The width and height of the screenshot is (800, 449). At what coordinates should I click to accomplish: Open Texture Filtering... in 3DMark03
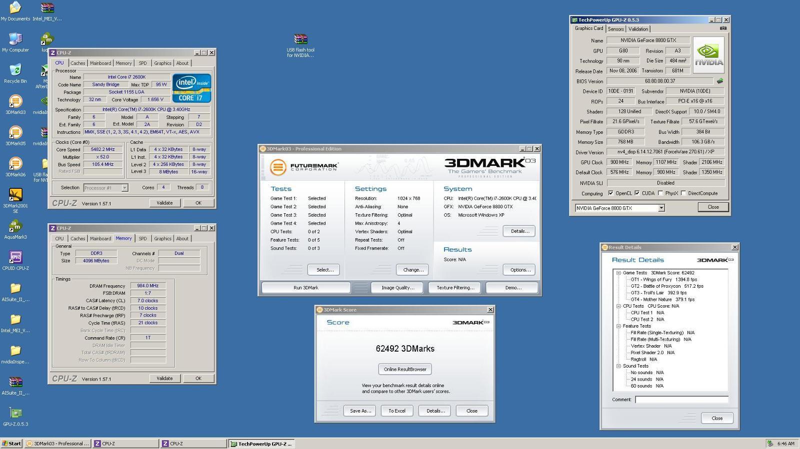[455, 288]
